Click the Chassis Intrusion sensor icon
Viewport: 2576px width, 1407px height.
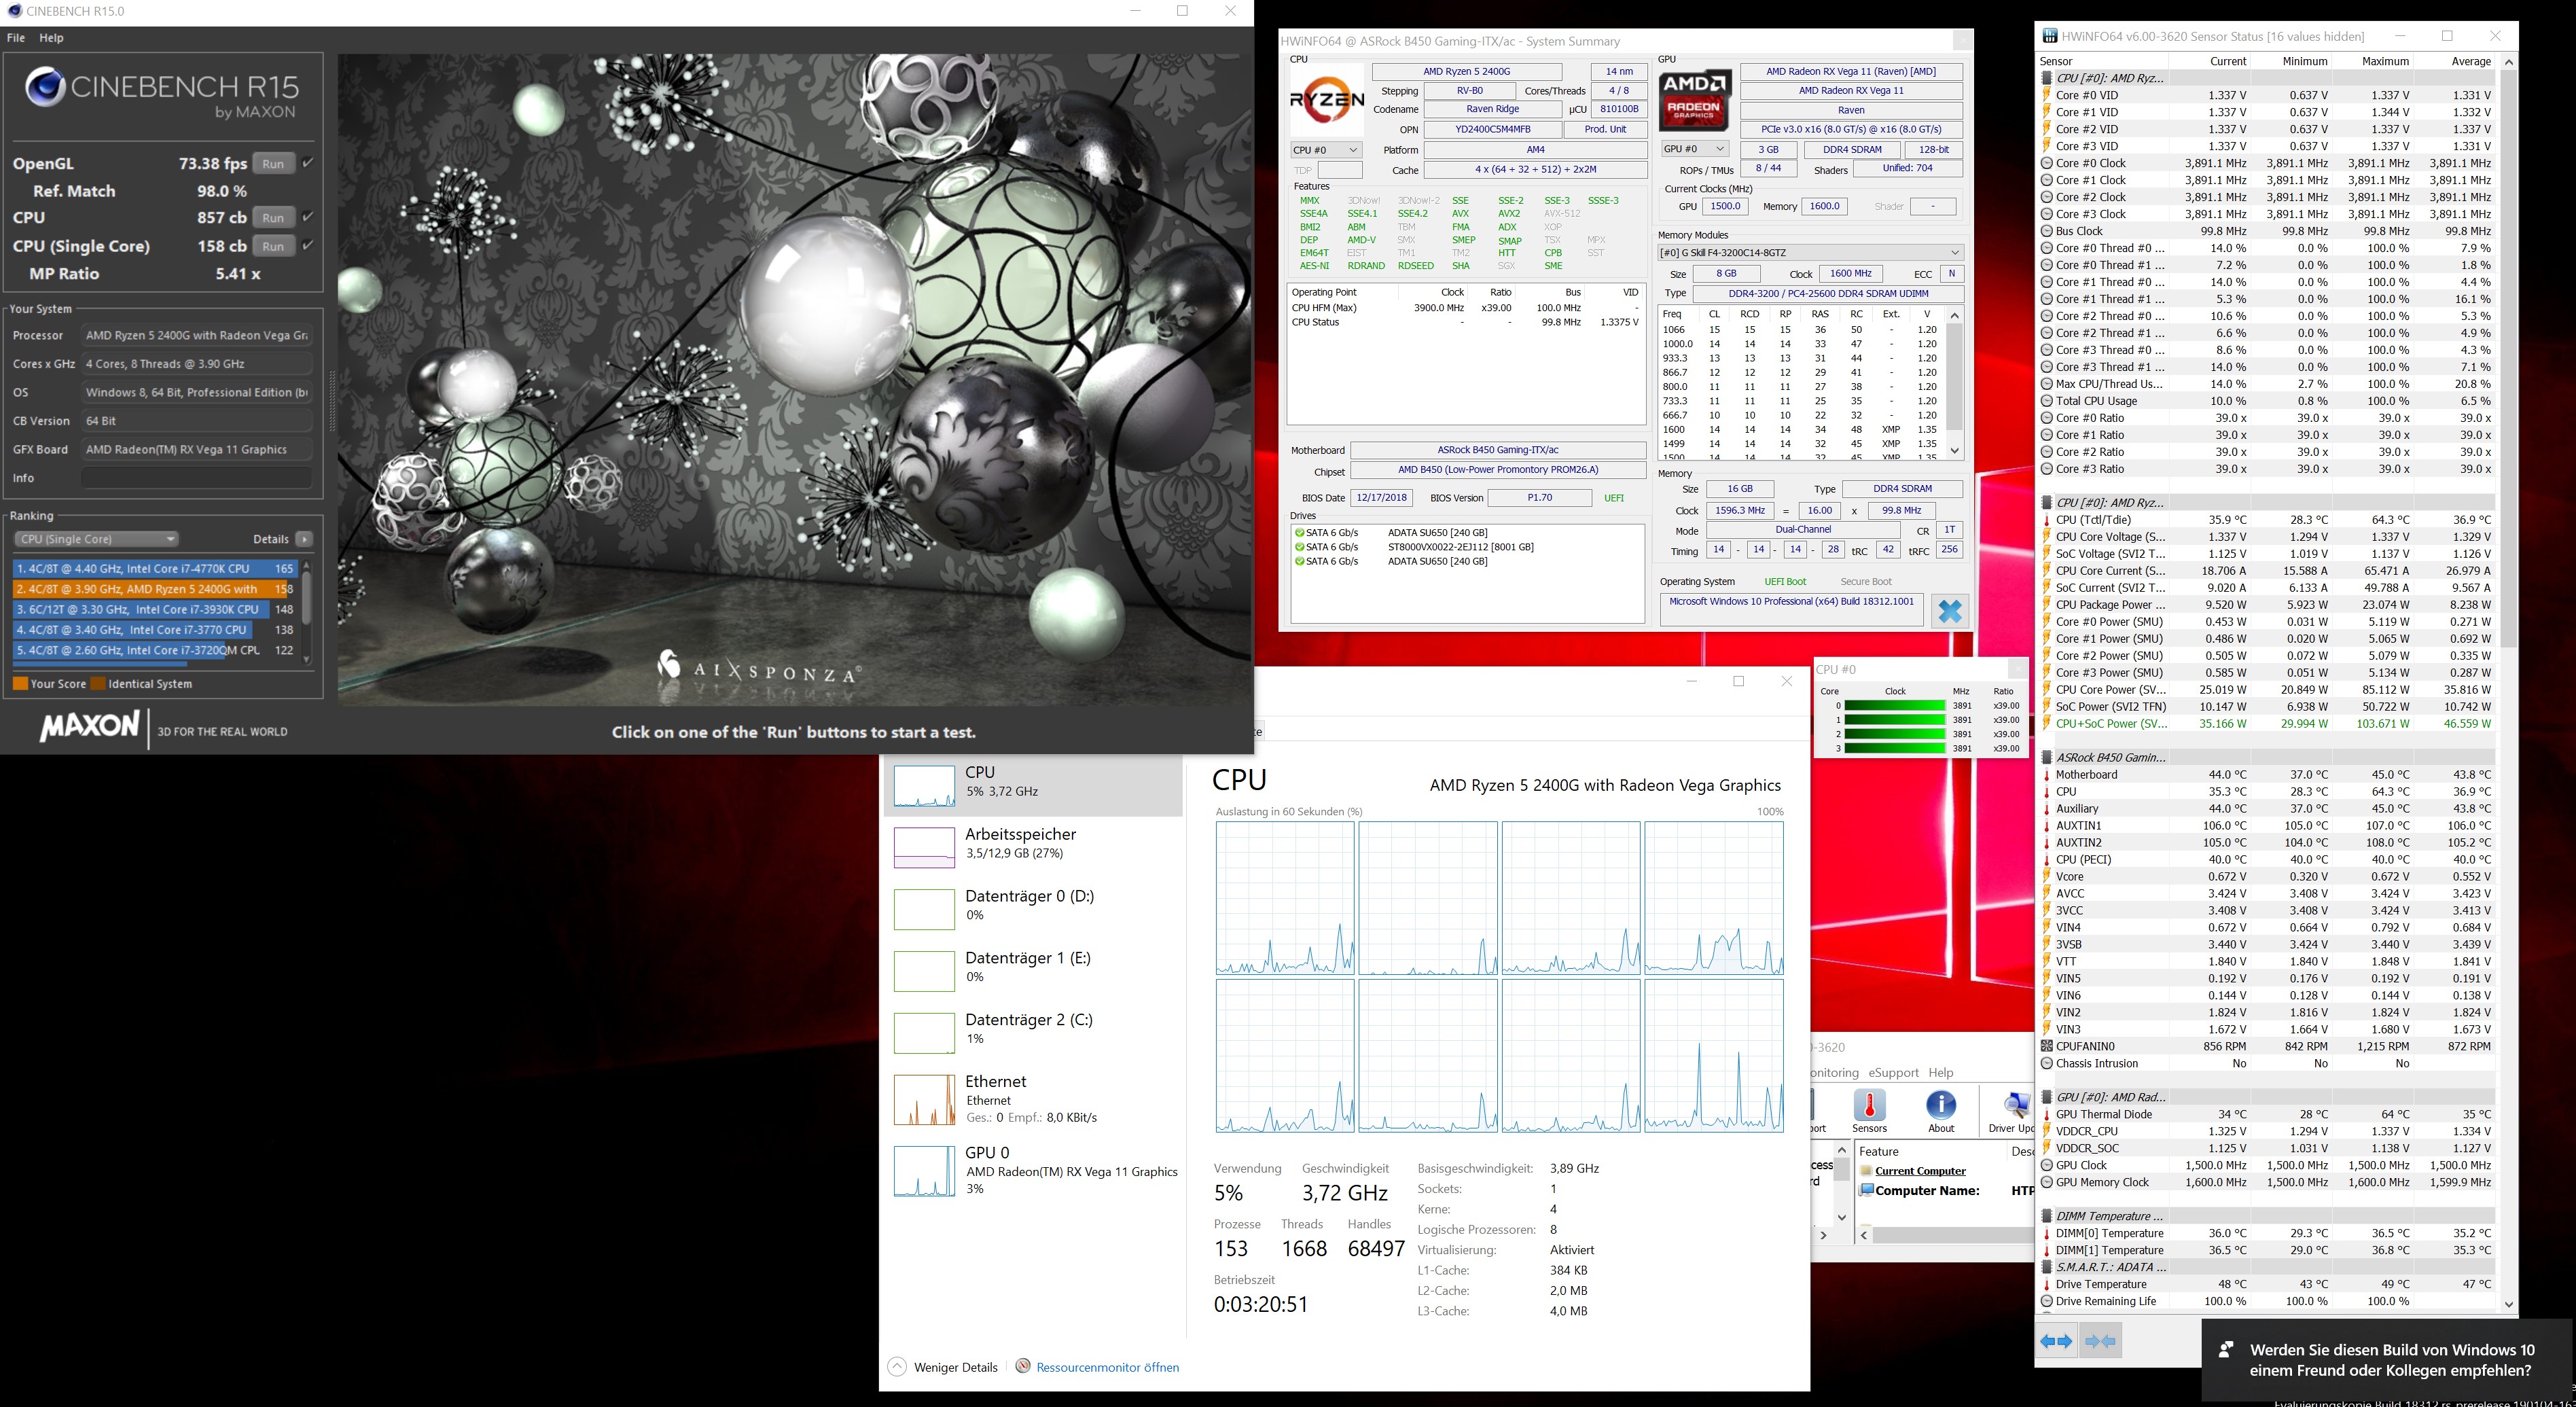2047,1063
